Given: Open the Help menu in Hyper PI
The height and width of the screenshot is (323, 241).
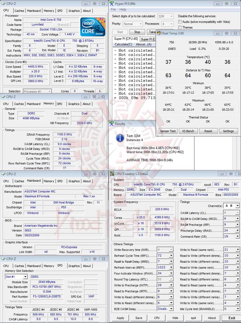Looking at the screenshot, I should tap(123, 9).
